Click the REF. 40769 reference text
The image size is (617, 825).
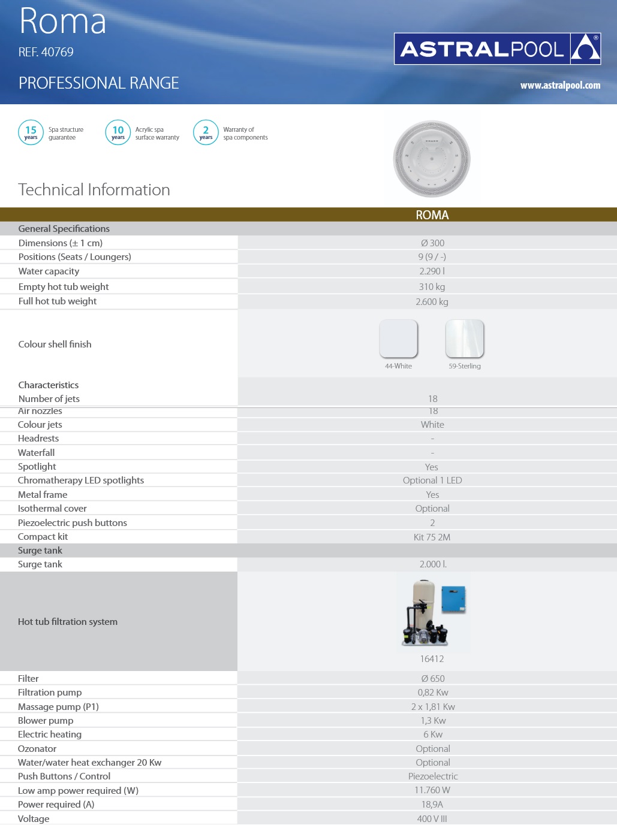[46, 53]
